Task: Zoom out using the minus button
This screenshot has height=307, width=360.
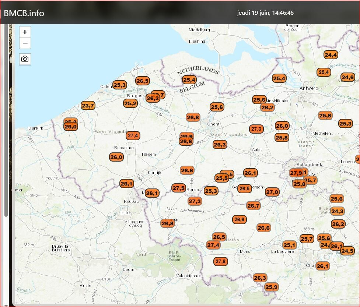Action: click(x=25, y=43)
